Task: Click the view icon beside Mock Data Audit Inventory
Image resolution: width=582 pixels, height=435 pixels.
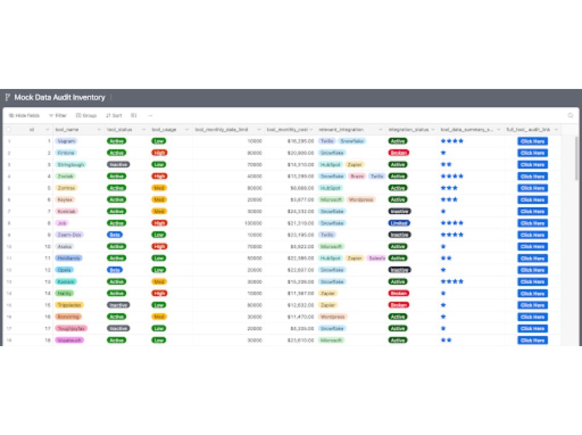Action: [x=7, y=98]
